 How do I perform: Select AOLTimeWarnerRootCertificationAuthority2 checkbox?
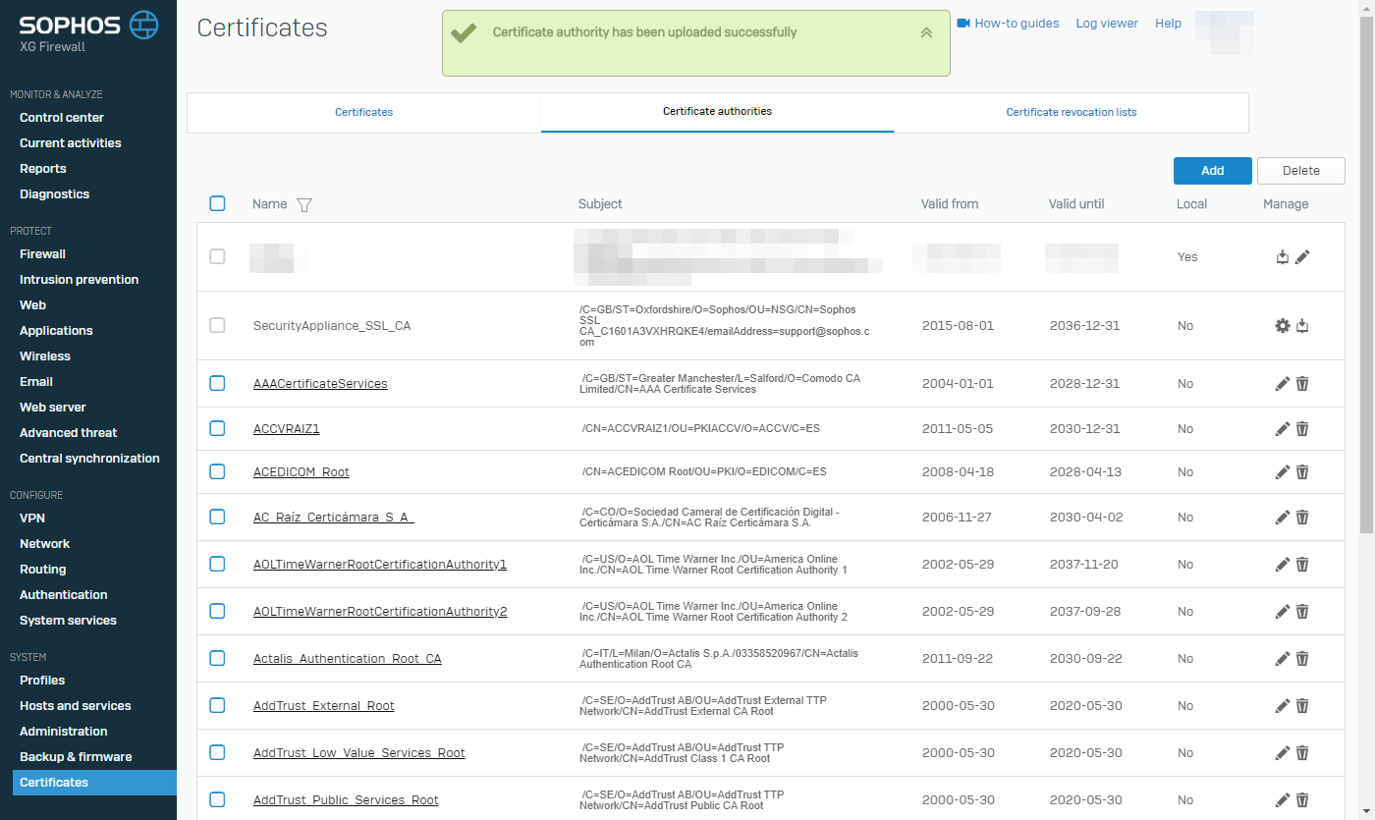[217, 611]
